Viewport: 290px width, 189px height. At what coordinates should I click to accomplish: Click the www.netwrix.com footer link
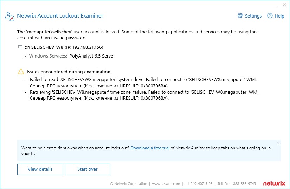coord(166,184)
